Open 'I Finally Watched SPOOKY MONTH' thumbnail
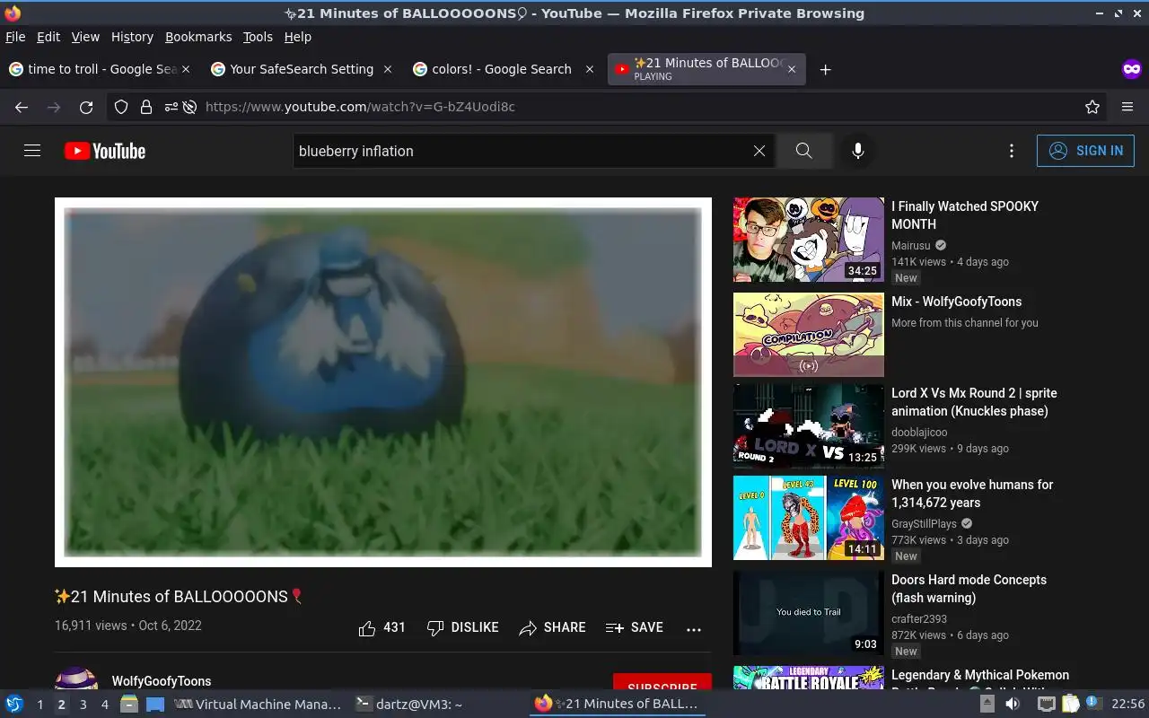This screenshot has width=1149, height=718. coord(809,240)
